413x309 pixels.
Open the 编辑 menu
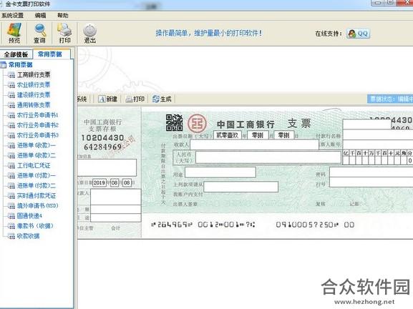[x=40, y=16]
